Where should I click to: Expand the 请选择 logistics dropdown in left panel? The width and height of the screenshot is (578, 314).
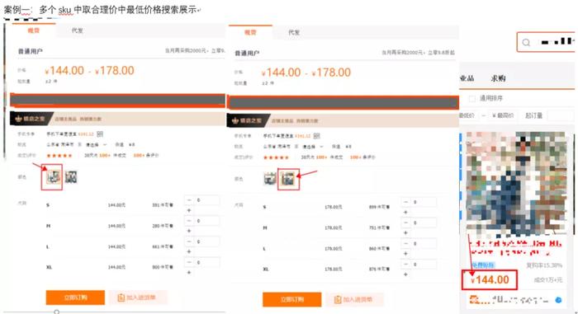(96, 145)
